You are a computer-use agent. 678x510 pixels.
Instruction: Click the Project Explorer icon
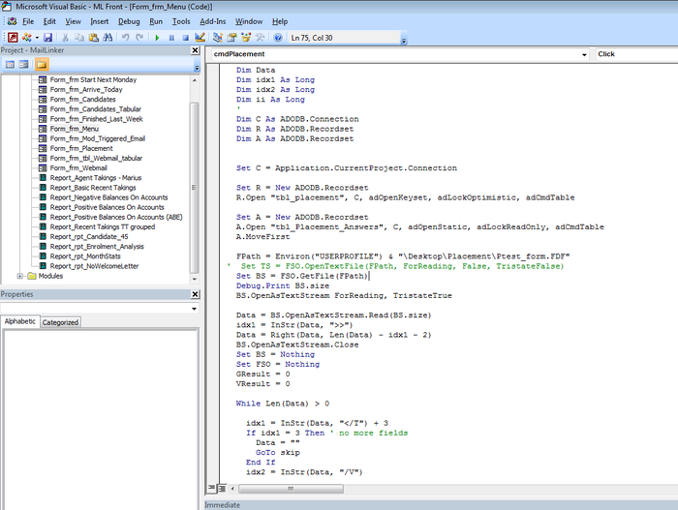218,38
